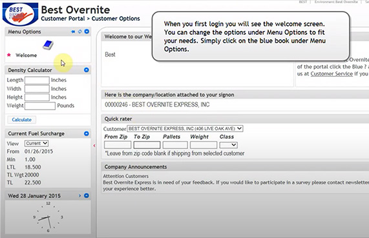Click the Pallets input field
Screen dimensions: 369x238
(175, 145)
